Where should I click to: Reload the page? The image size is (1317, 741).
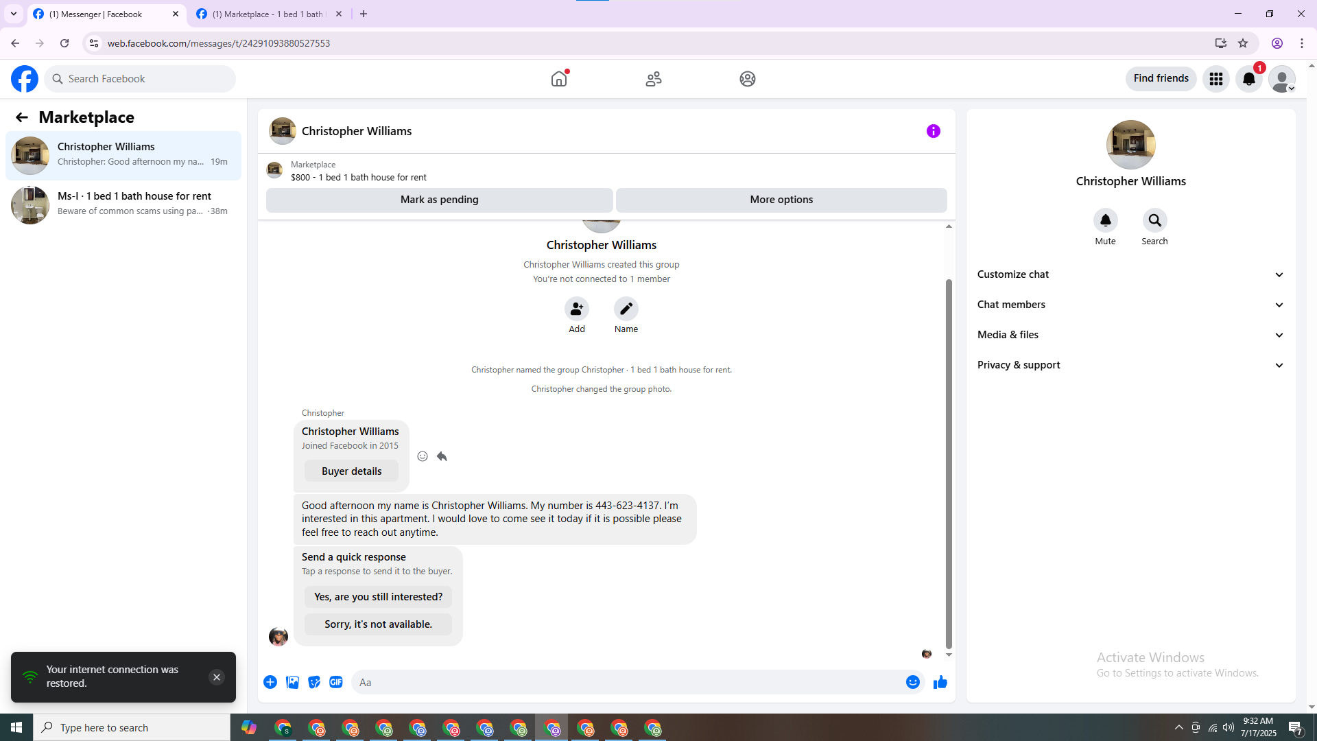[x=64, y=43]
